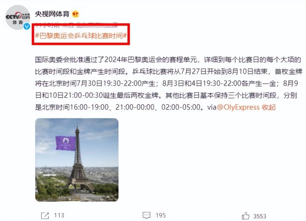Click the repost share arrow icon

(x=45, y=216)
